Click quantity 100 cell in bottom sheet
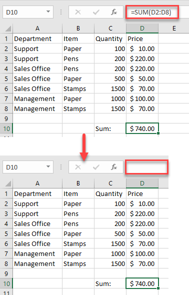The image size is (189, 295). [x=110, y=204]
